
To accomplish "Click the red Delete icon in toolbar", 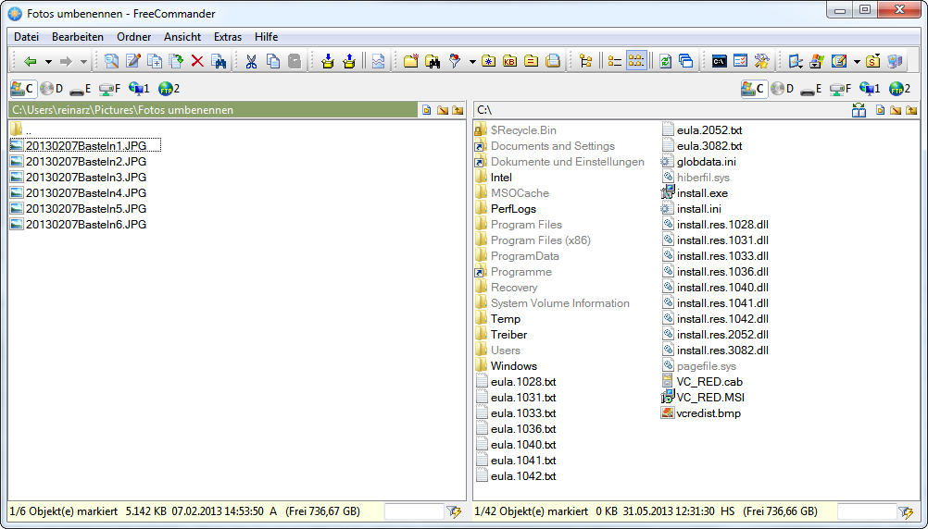I will click(197, 62).
